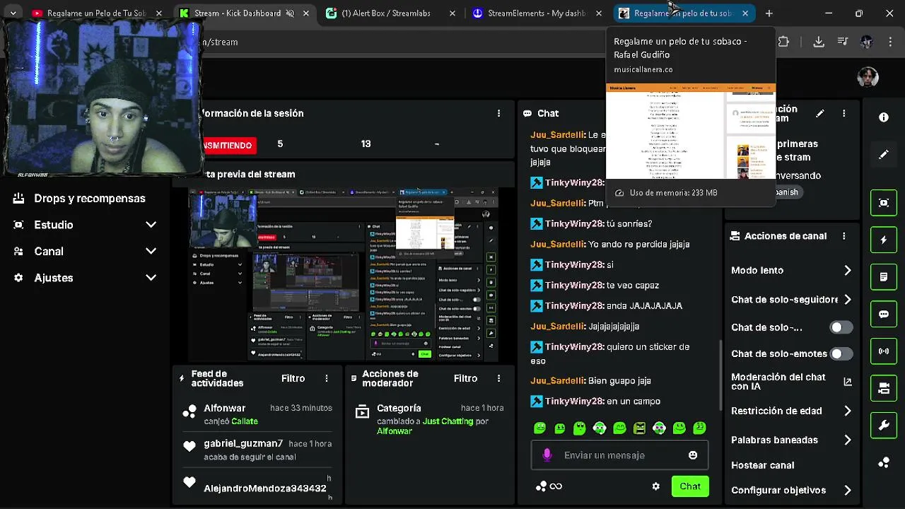Screen dimensions: 905x509
Task: Click the pencil edit icon in right sidebar
Action: click(x=884, y=154)
